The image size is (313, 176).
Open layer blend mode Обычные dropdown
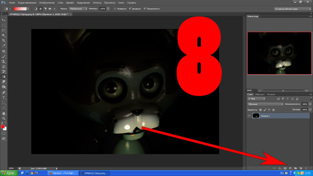coord(265,104)
